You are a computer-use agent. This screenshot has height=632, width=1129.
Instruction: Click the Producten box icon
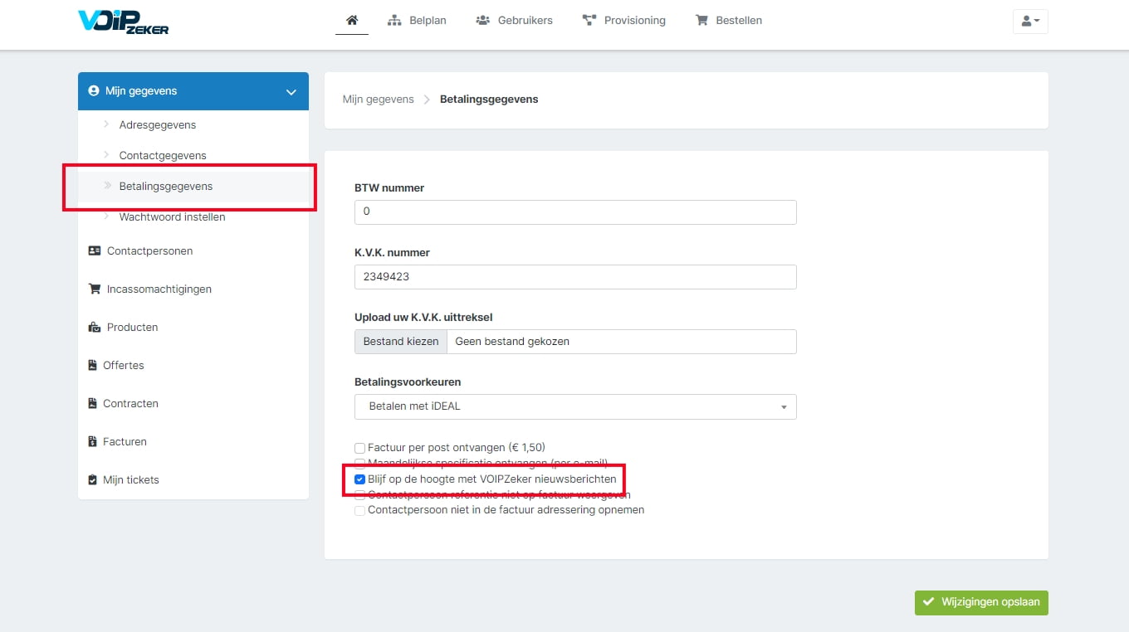[x=95, y=327]
